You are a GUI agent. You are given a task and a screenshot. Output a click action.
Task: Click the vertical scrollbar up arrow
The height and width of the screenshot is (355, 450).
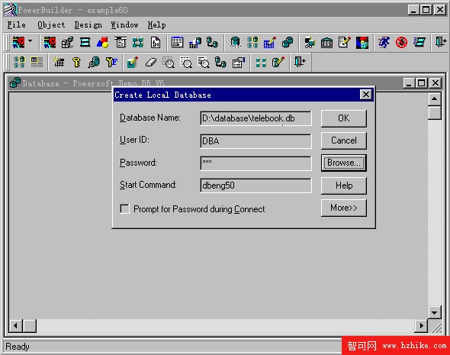point(434,99)
